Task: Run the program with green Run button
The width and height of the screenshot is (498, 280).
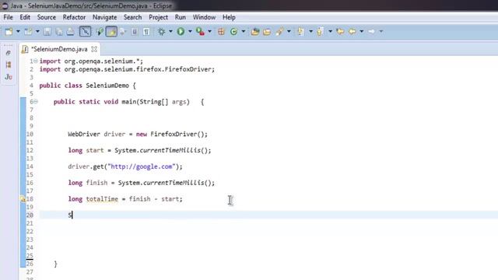Action: click(x=181, y=31)
